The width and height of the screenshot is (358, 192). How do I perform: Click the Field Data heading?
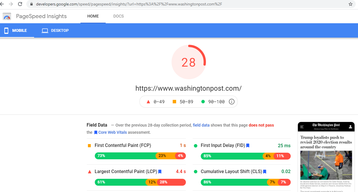coord(97,125)
